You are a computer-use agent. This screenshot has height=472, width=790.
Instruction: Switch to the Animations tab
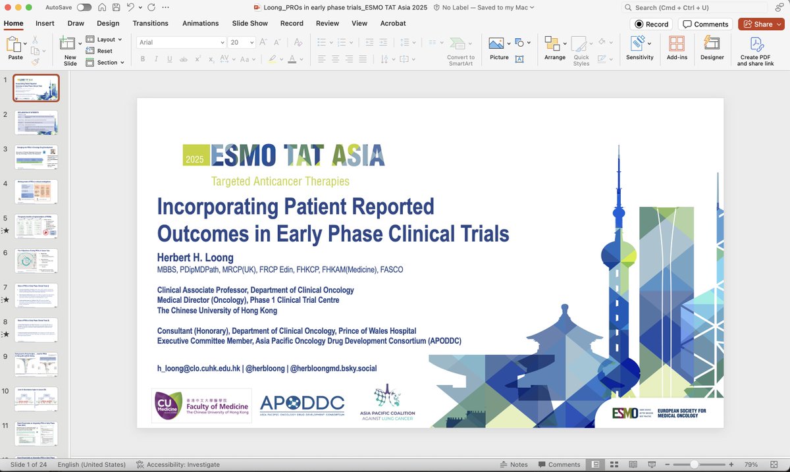click(x=200, y=23)
